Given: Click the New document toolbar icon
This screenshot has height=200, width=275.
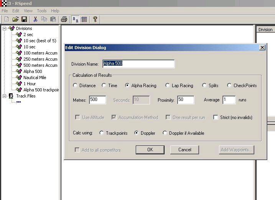Looking at the screenshot, I should 7,19.
